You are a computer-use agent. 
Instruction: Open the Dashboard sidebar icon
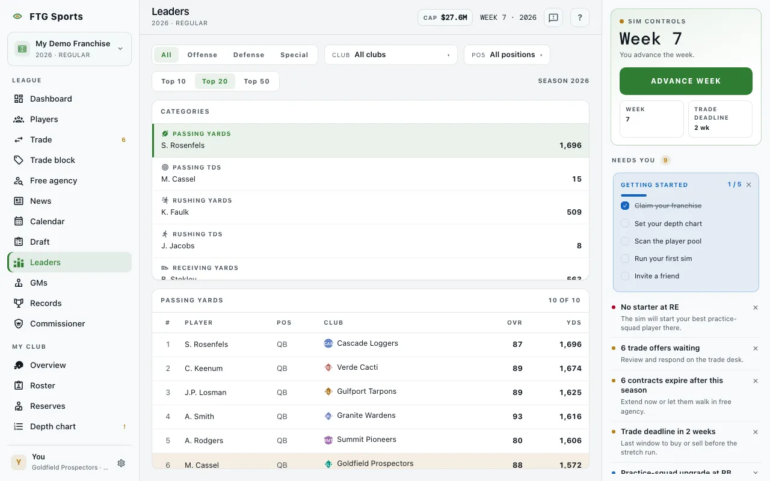pyautogui.click(x=19, y=99)
